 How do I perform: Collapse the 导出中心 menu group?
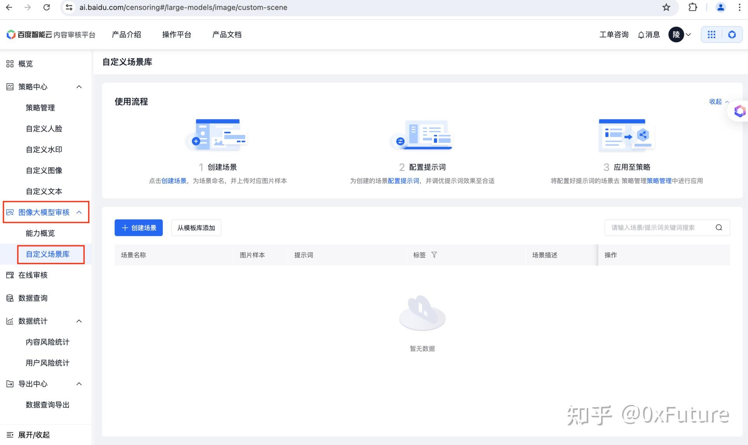[79, 384]
